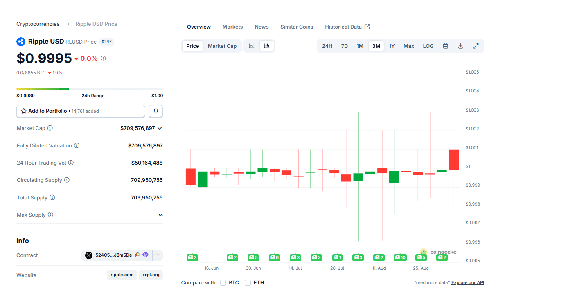
Task: Switch the chart to Price
Action: pyautogui.click(x=193, y=46)
